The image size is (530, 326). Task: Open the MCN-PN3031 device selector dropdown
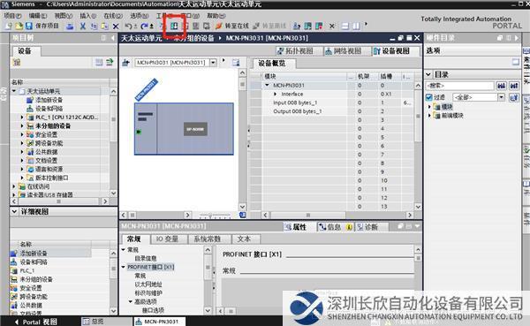pyautogui.click(x=213, y=63)
